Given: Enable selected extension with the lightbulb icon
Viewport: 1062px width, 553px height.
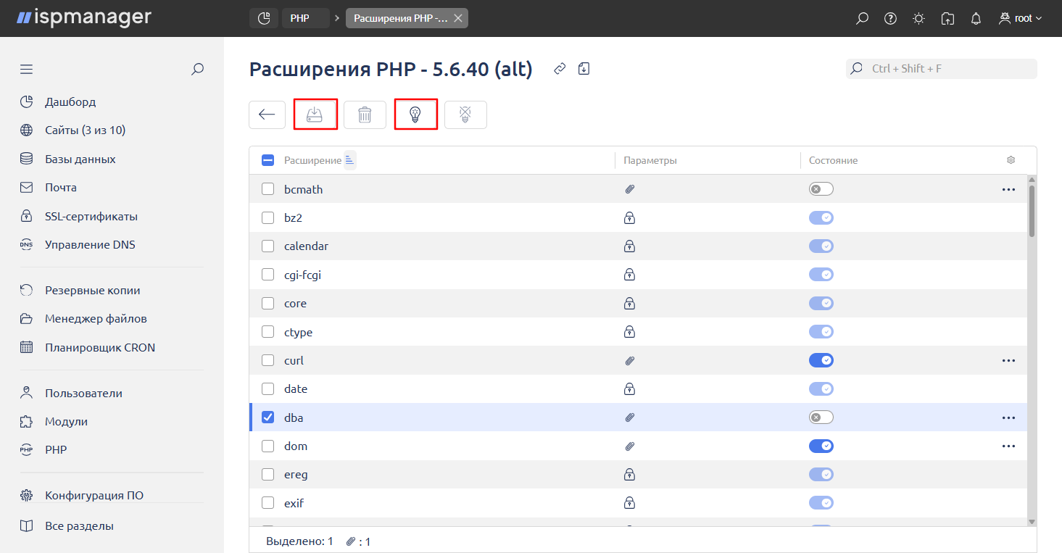Looking at the screenshot, I should coord(415,115).
